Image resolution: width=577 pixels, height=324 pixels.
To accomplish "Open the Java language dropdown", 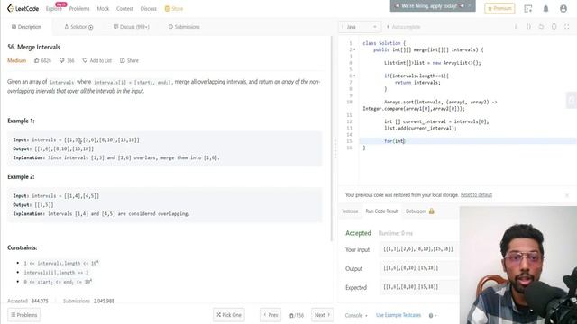I will [x=359, y=27].
